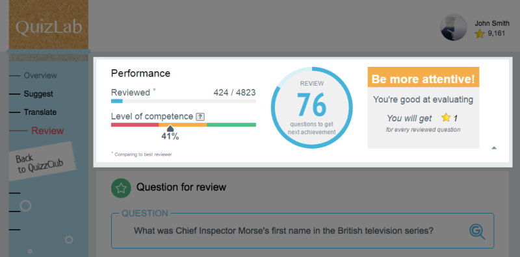The image size is (520, 257).
Task: Click the QuizLab logo
Action: tap(49, 27)
